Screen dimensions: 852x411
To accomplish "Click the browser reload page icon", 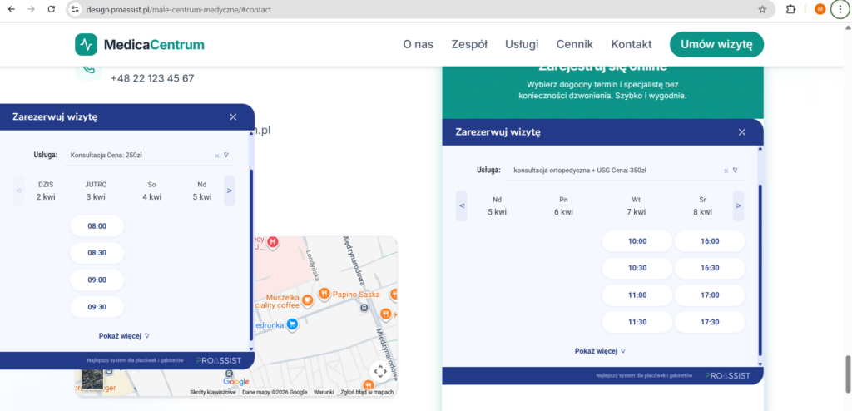I will click(52, 9).
